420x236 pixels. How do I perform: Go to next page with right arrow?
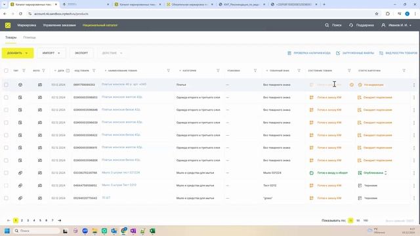coord(60,220)
